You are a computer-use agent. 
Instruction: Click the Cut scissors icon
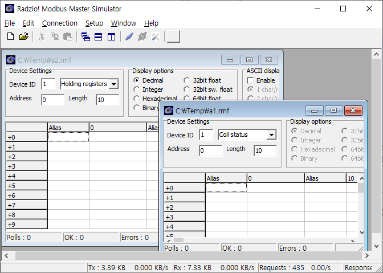(42, 36)
